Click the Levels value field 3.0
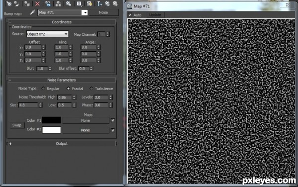 [x=101, y=97]
